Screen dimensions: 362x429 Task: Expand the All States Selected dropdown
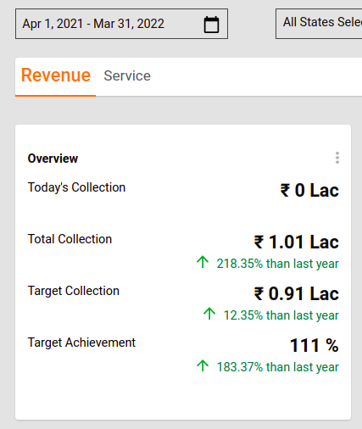pyautogui.click(x=319, y=24)
